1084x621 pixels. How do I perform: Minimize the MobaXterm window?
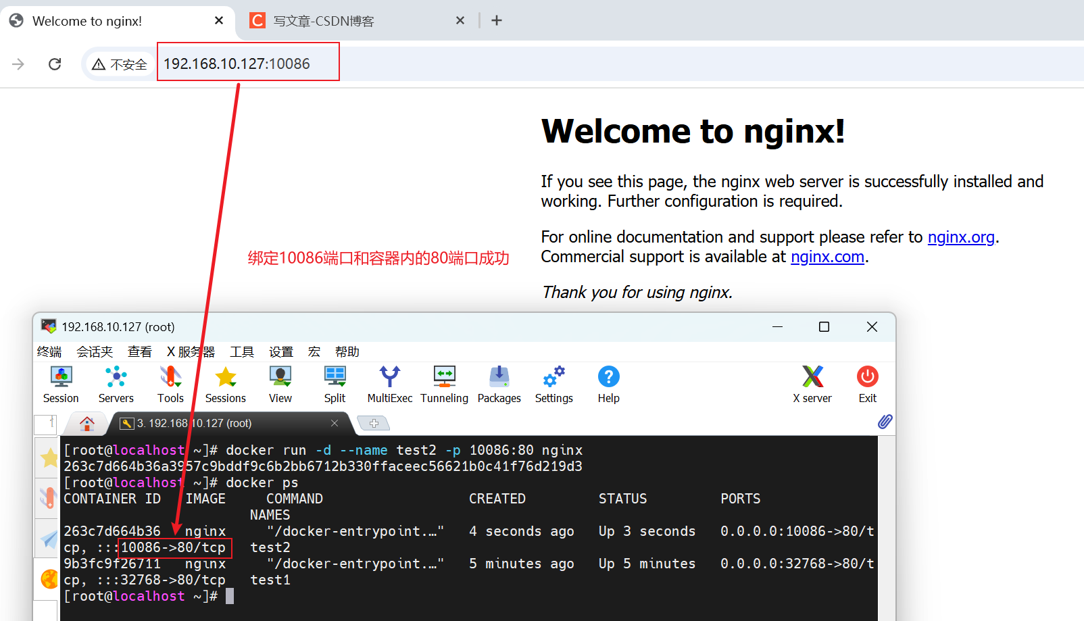(778, 326)
